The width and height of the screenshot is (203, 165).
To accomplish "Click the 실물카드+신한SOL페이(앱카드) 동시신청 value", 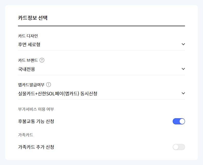I will point(58,94).
